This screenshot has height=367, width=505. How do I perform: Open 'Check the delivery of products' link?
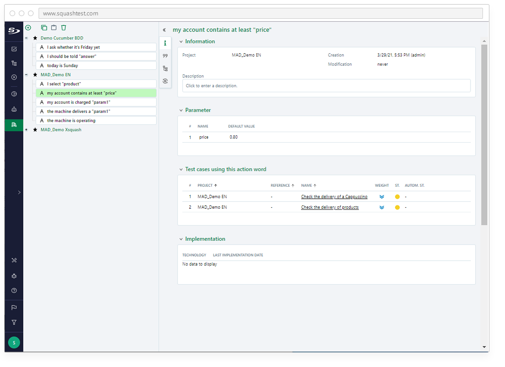[x=330, y=207]
